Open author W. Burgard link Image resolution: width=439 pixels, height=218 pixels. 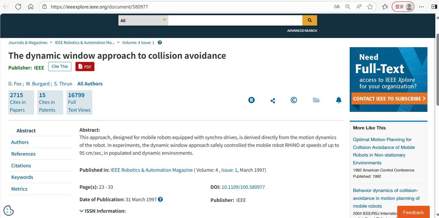37,84
